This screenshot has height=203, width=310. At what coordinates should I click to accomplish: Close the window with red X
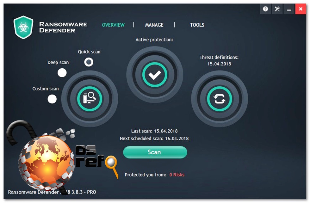pyautogui.click(x=301, y=9)
